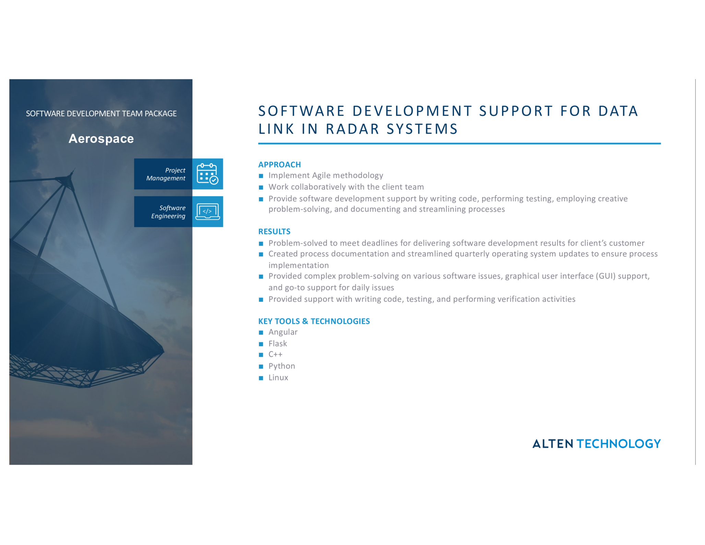This screenshot has height=545, width=705.
Task: Select the Aerospace tab label
Action: coord(101,140)
